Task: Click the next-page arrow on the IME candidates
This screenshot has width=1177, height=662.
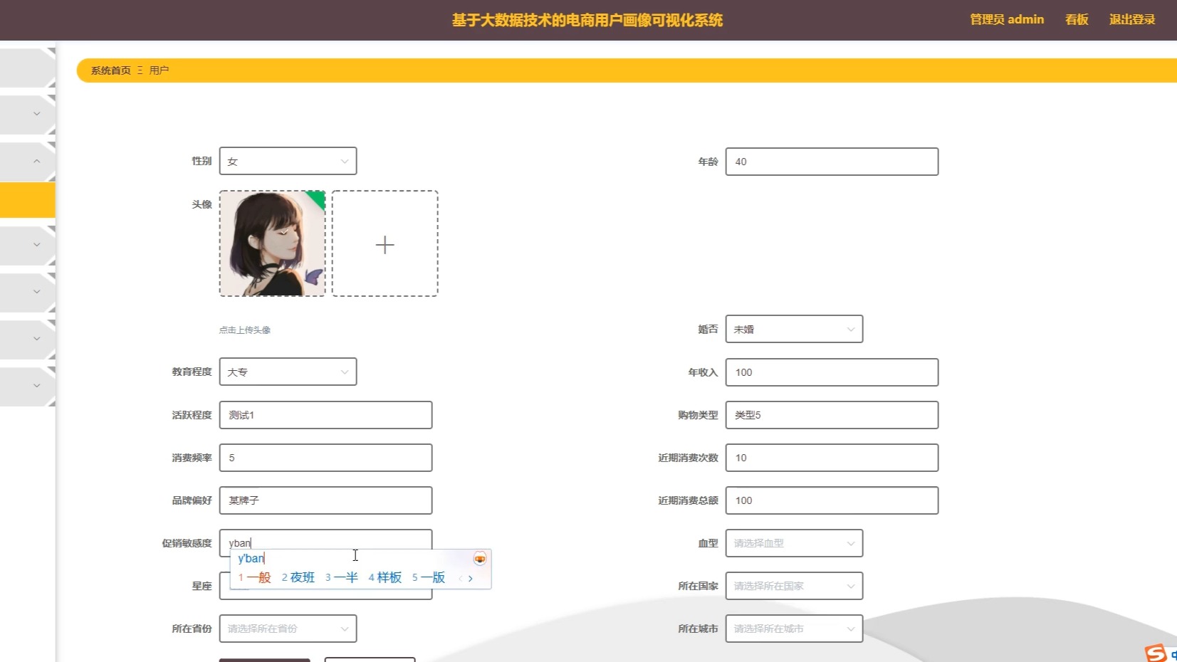Action: 471,579
